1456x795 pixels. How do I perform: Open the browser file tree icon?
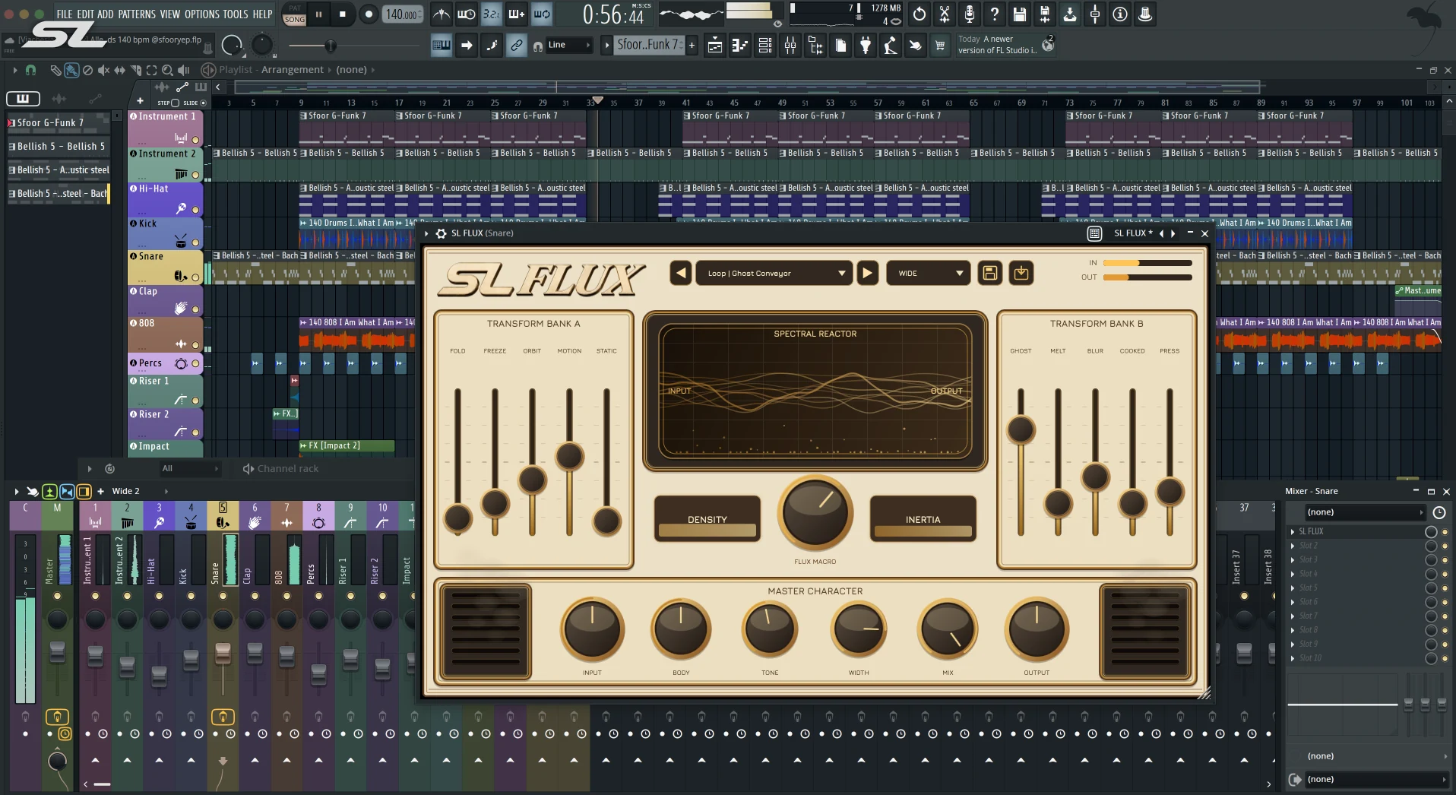[x=815, y=46]
